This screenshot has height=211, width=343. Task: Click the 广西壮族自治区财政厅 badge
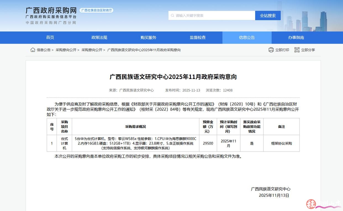(96, 10)
